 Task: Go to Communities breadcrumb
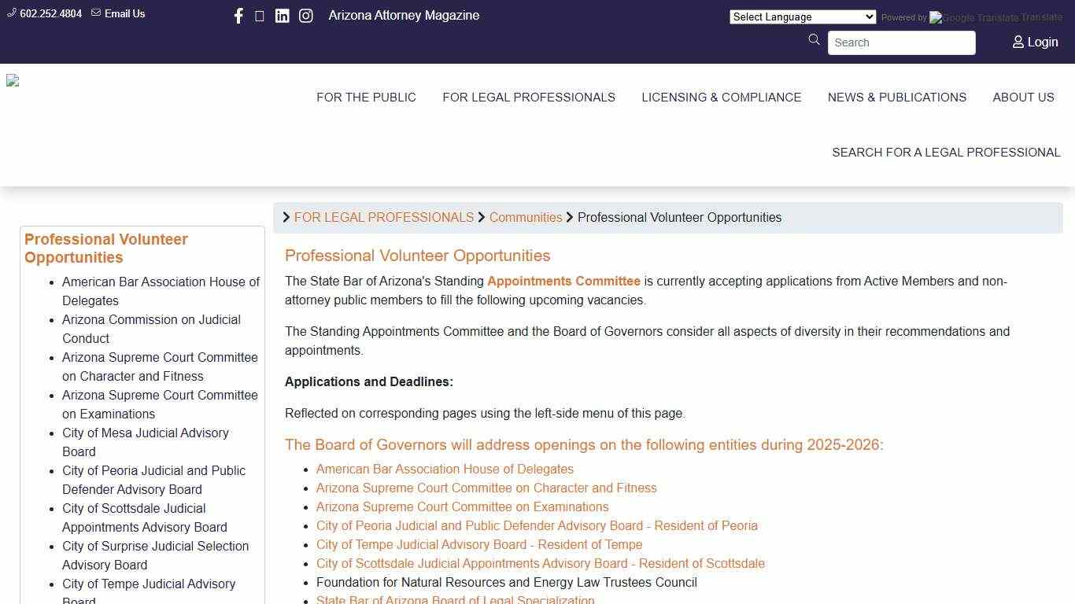click(526, 218)
